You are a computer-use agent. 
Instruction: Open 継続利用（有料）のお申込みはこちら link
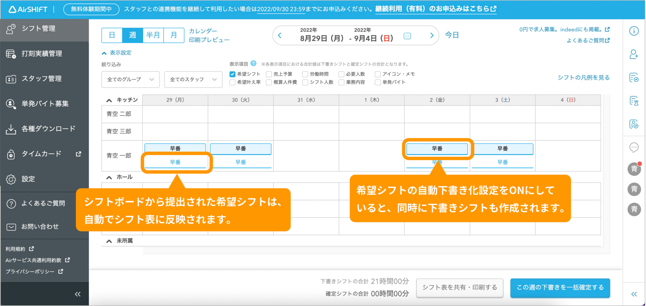click(x=436, y=9)
